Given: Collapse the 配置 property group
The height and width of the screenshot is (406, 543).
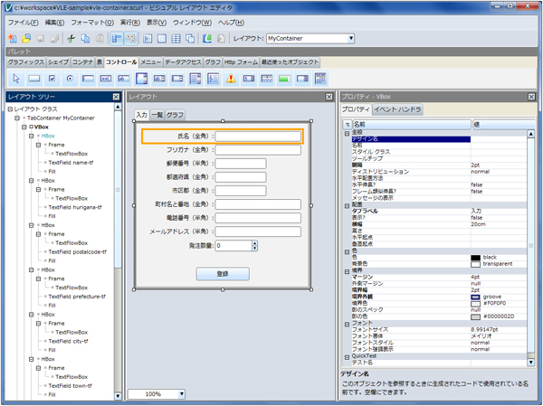Looking at the screenshot, I should pos(347,205).
